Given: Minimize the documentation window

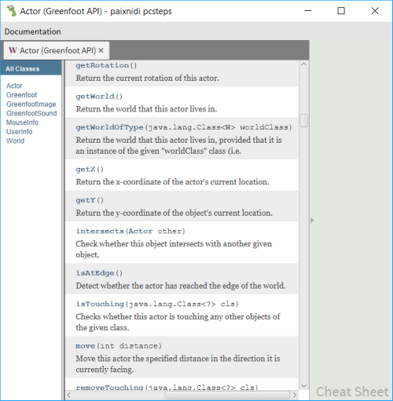Looking at the screenshot, I should pos(307,11).
